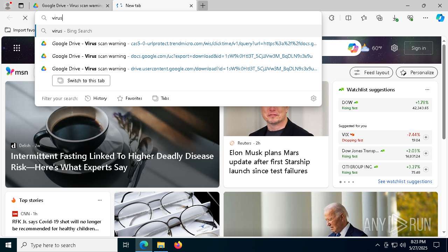Open Top stories more options ellipsis
This screenshot has height=252, width=448.
coord(100,200)
